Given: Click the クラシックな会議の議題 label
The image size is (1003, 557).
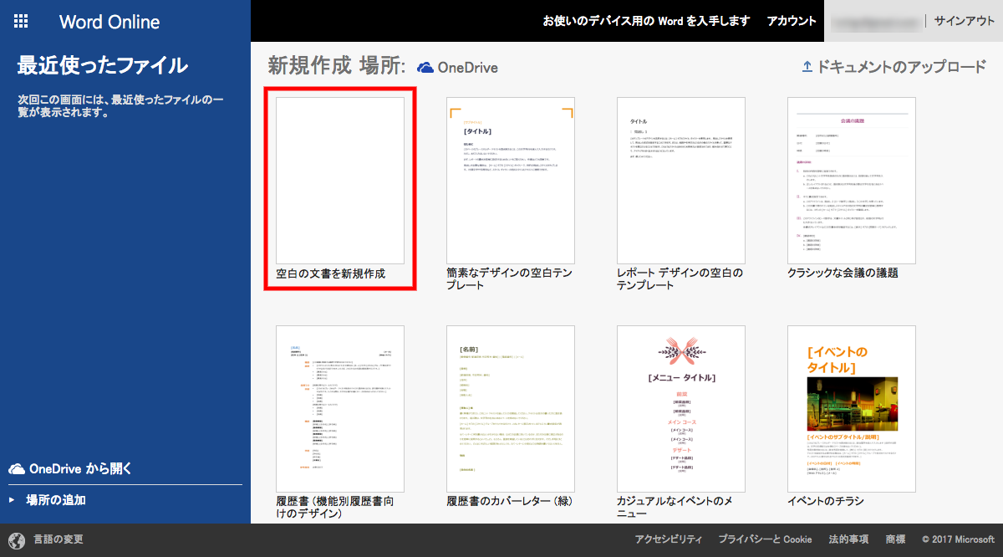Looking at the screenshot, I should [x=843, y=273].
